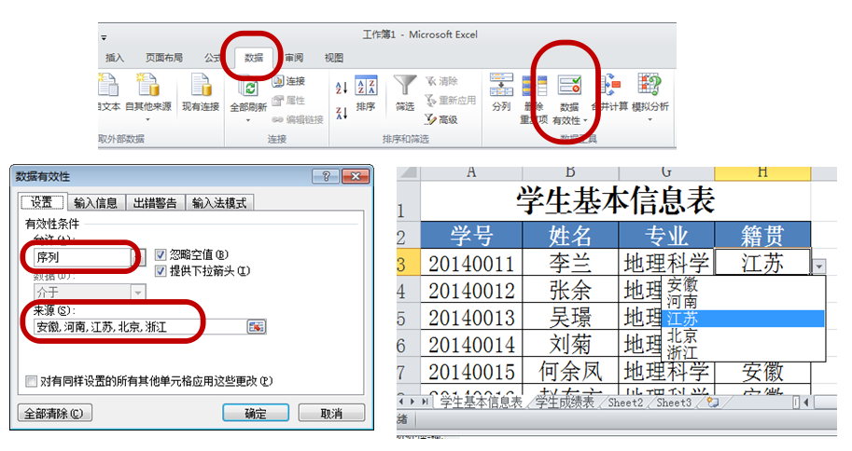Select the 何余凤 name cell
The width and height of the screenshot is (852, 451).
[x=570, y=371]
